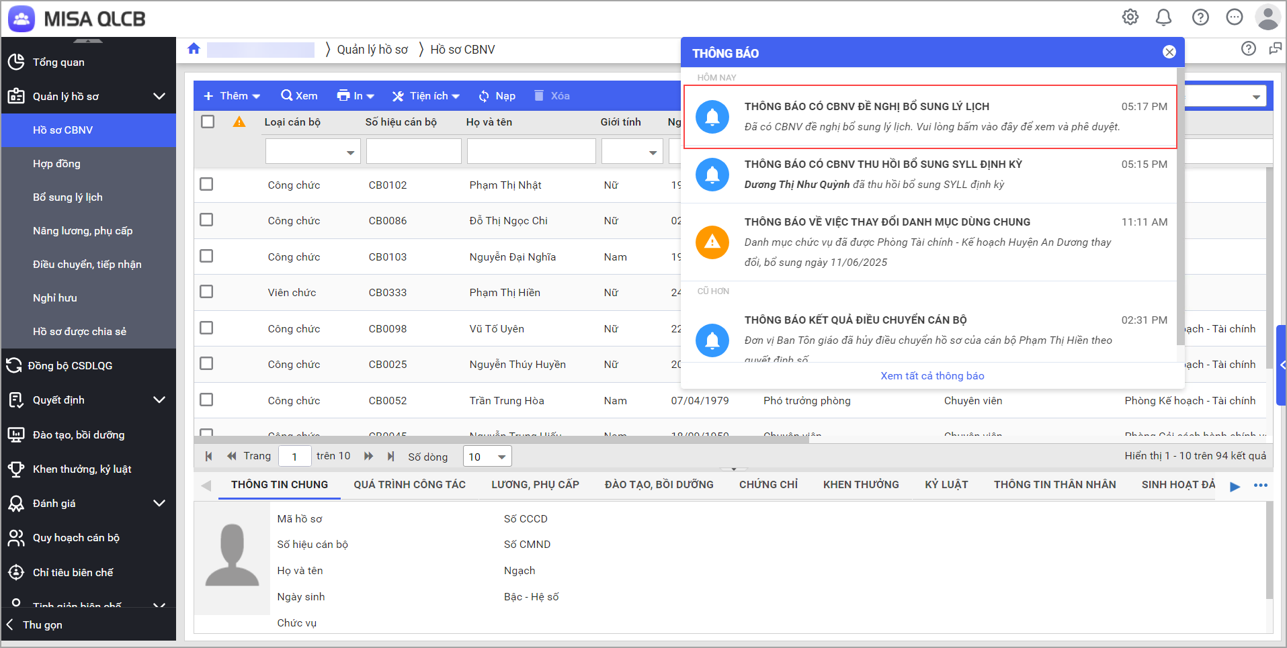Open the settings gear icon
The width and height of the screenshot is (1287, 648).
pos(1130,17)
